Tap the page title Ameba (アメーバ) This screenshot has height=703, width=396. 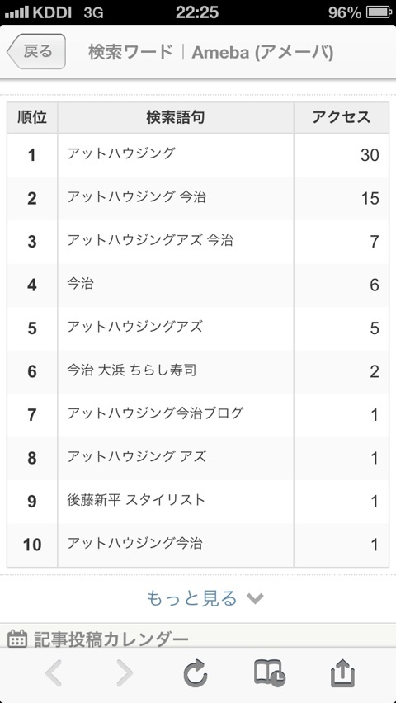click(262, 53)
